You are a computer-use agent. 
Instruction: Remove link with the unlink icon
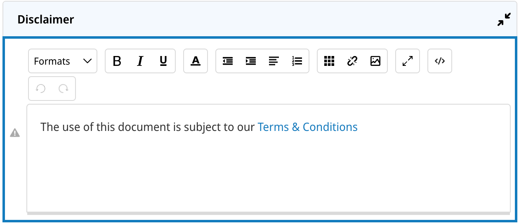point(352,61)
